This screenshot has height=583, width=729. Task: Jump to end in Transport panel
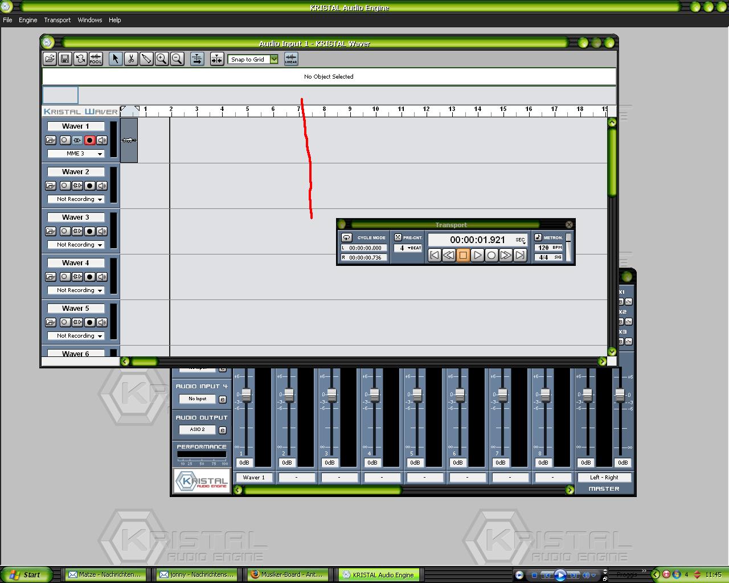520,255
